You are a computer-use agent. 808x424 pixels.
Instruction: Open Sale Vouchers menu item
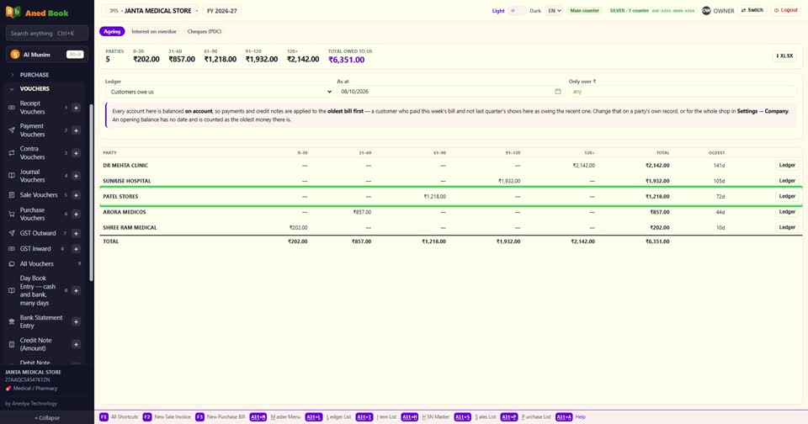[39, 195]
